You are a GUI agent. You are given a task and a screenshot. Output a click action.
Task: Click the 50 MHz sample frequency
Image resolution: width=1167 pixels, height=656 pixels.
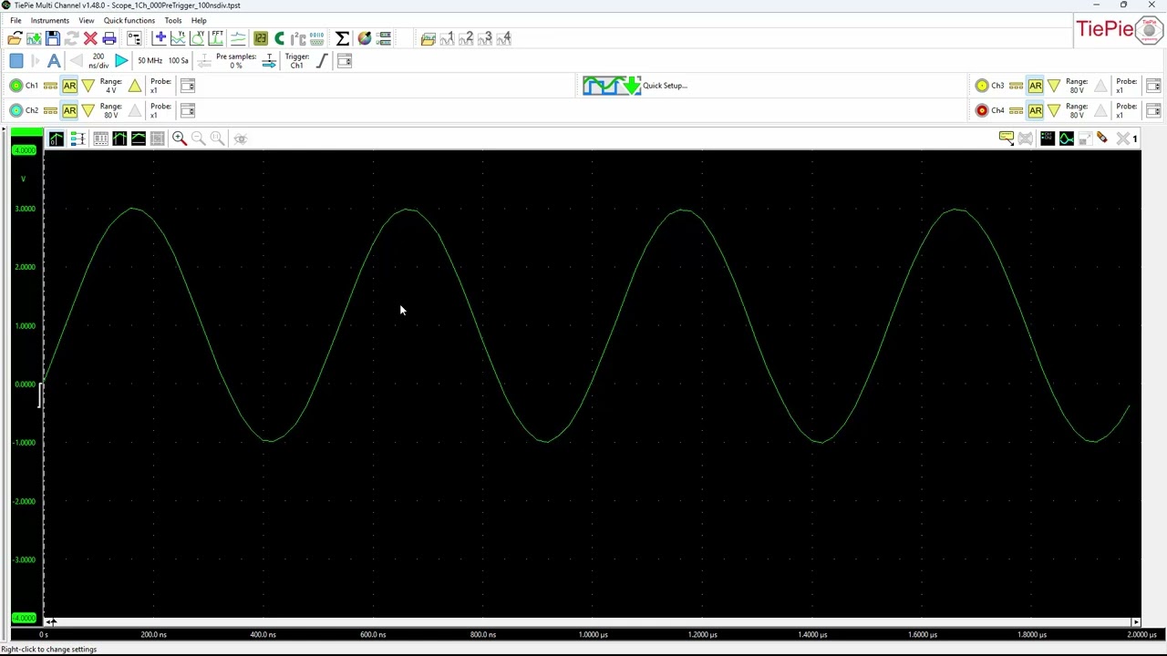pos(150,61)
